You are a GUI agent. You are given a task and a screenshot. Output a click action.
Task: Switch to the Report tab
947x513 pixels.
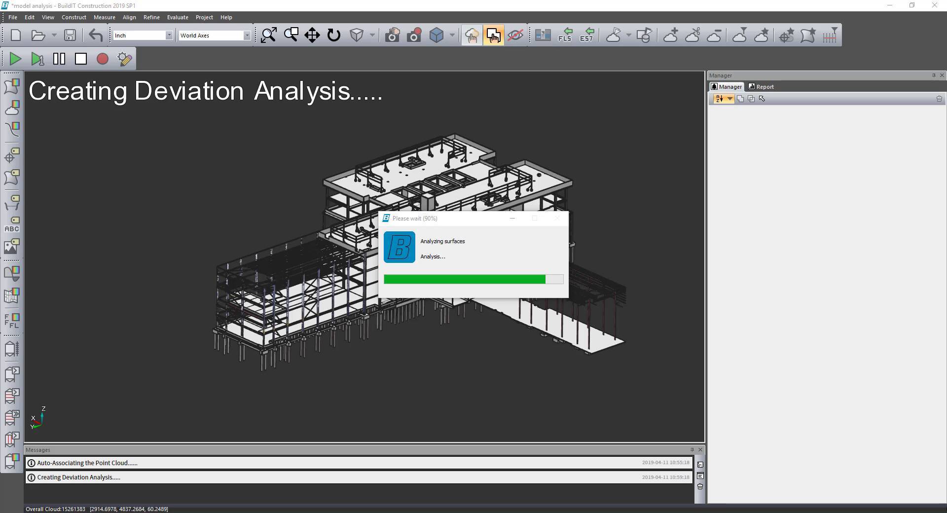click(x=764, y=86)
